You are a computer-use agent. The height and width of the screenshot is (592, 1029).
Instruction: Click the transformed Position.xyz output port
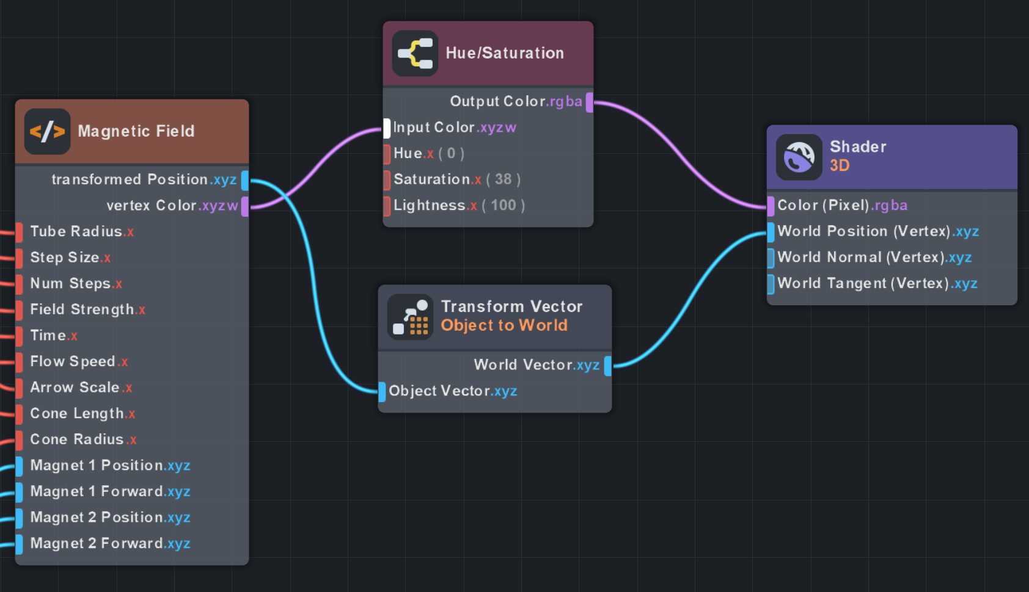point(246,180)
